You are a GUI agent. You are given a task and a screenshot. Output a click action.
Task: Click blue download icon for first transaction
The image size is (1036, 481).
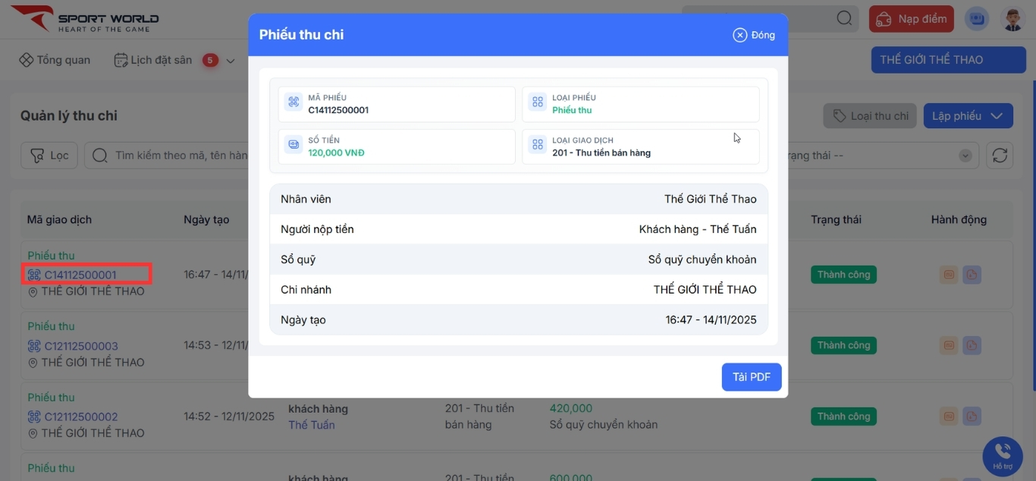pos(972,275)
